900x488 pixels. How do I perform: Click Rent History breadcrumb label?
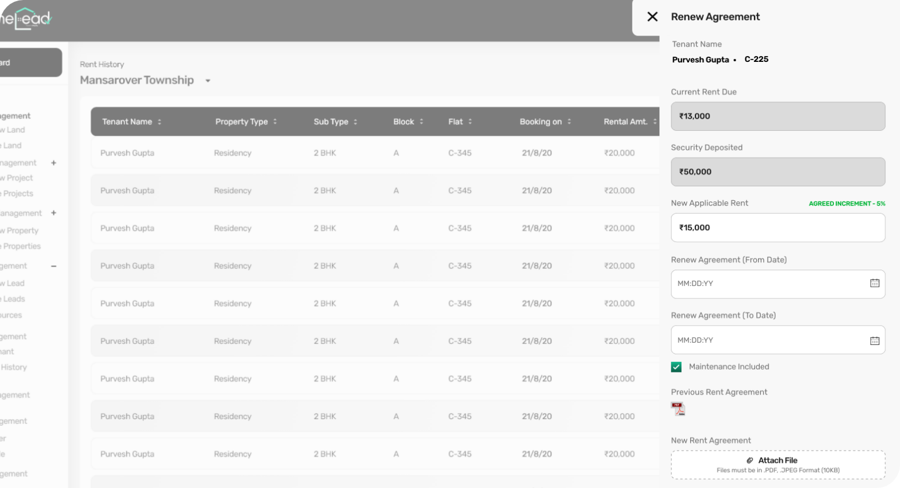[x=102, y=64]
